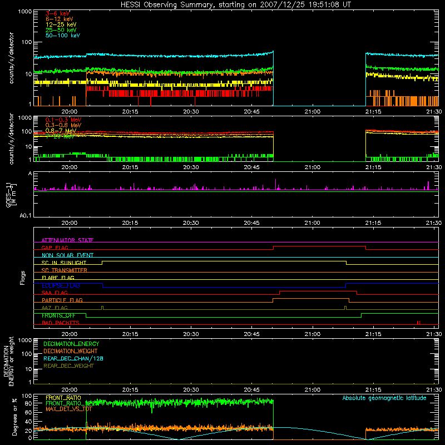
Task: Select the 6-12 keV legend label
Action: coord(60,19)
